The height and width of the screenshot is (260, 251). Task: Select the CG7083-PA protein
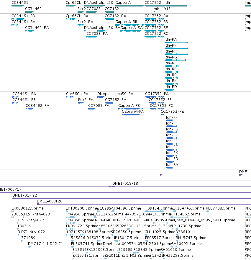92,109
